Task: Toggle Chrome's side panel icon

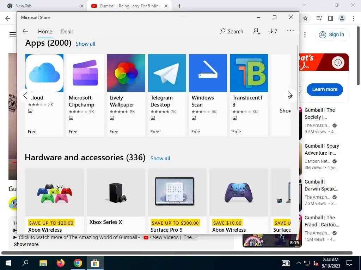Action: point(331,18)
